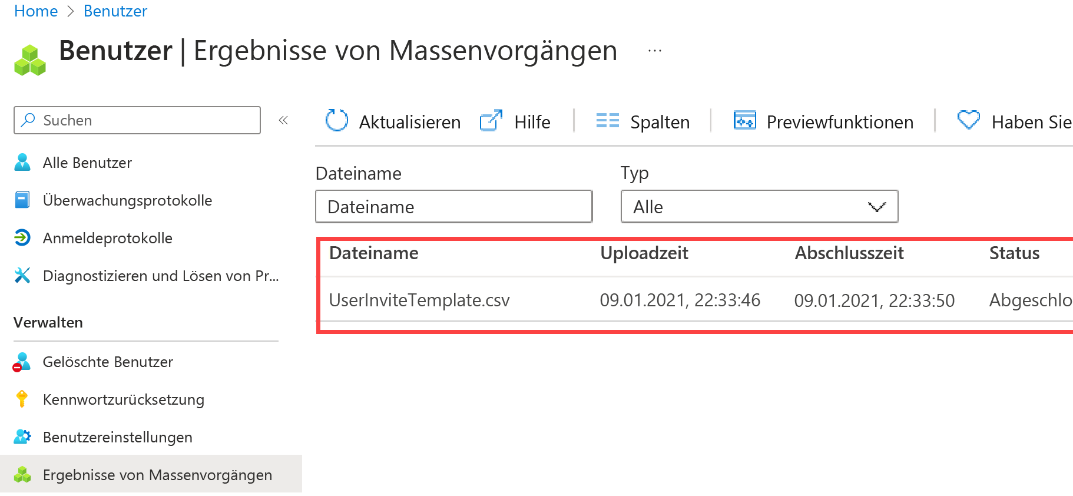Open Alle Benutzer in sidebar
Viewport: 1073px width, 496px height.
pos(87,163)
